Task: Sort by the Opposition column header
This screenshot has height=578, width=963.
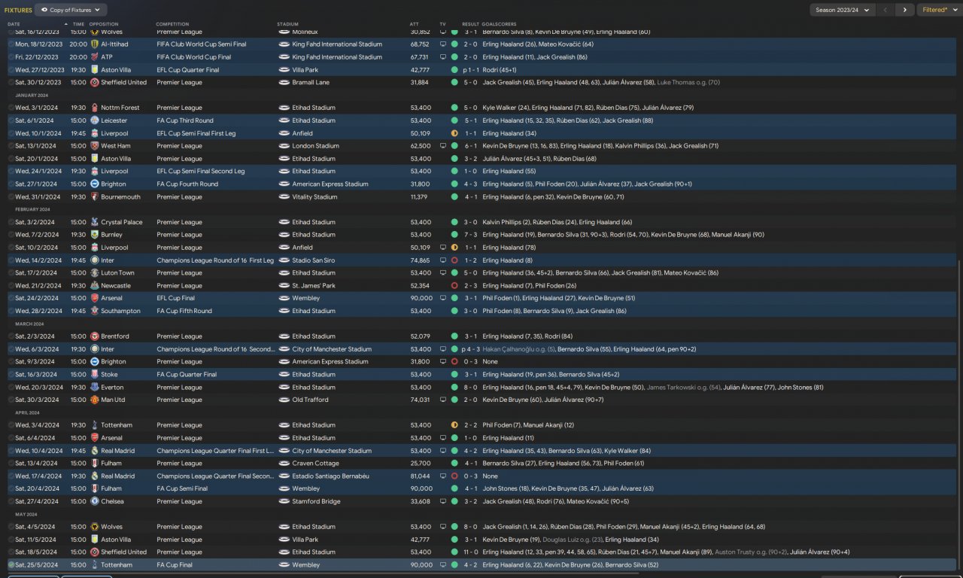Action: coord(104,24)
